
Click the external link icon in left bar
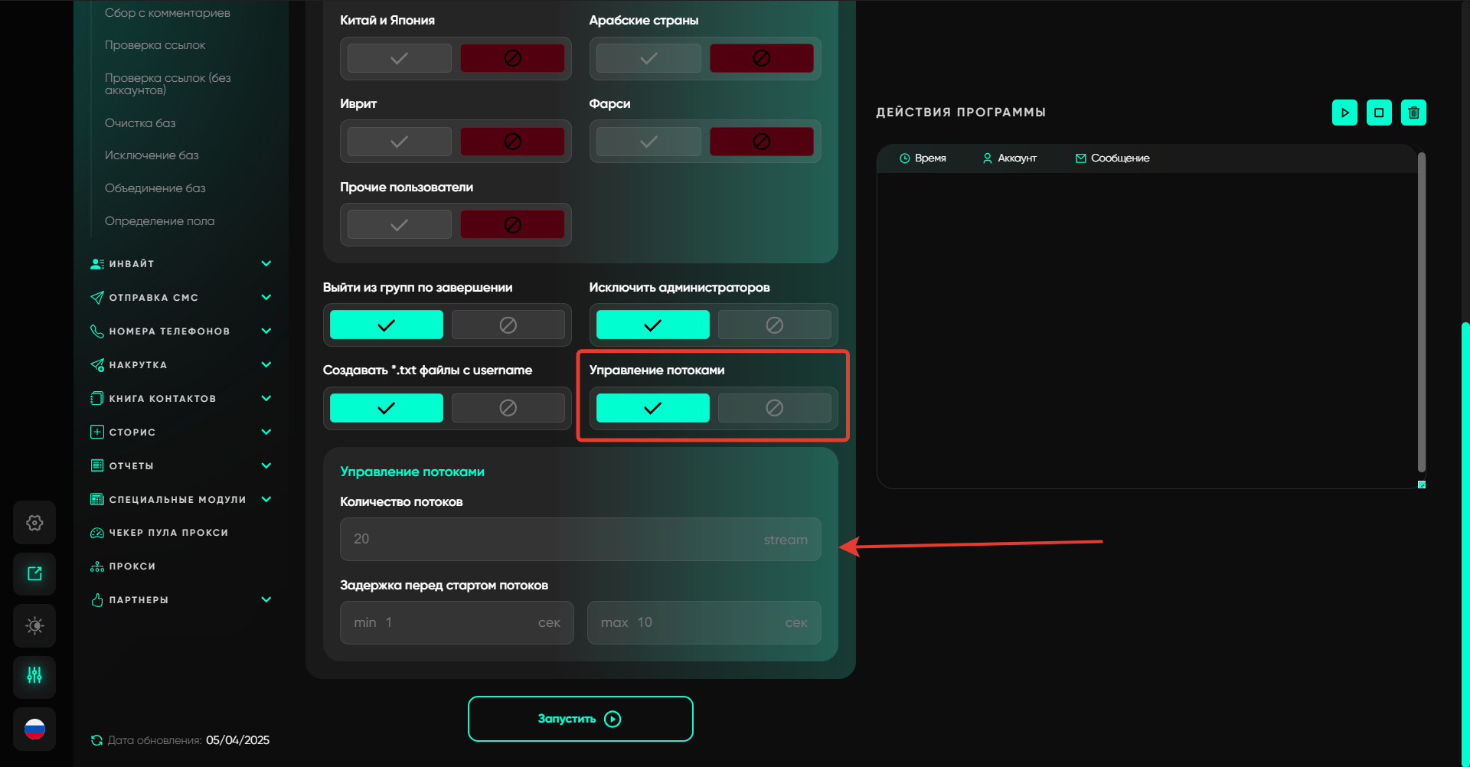pos(34,574)
